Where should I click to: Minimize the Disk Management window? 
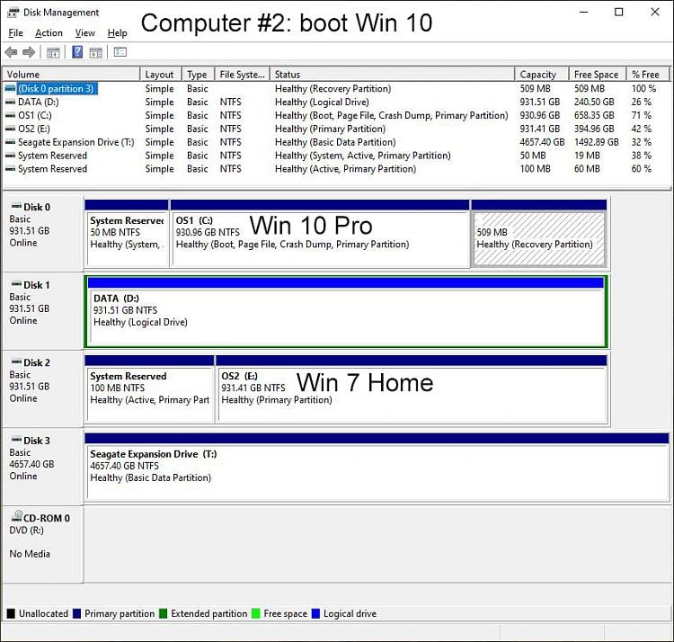tap(584, 12)
